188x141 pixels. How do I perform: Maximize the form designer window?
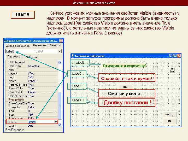(x=175, y=56)
